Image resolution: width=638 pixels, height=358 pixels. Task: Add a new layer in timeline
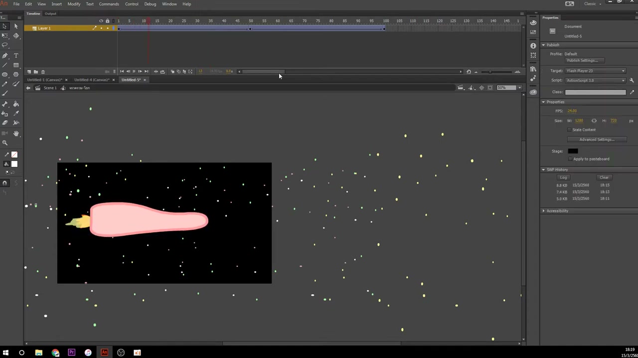[29, 72]
